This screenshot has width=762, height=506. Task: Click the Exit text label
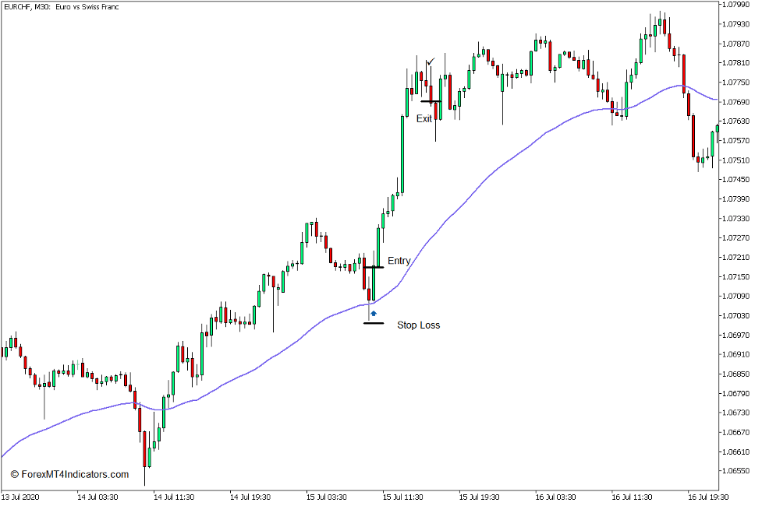pos(423,119)
